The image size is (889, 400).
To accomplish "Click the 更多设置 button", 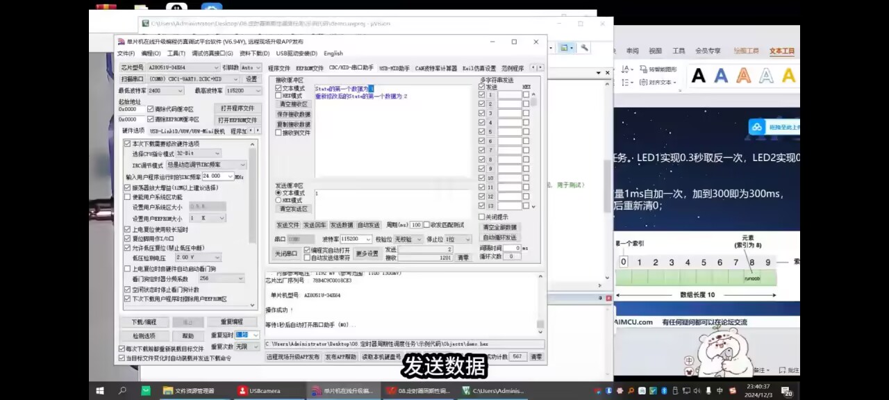I will pos(367,253).
